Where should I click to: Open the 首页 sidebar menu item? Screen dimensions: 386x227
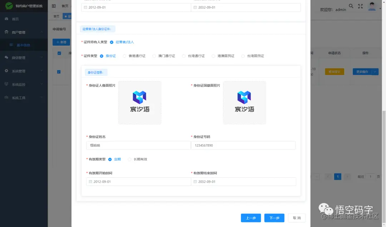tap(24, 19)
